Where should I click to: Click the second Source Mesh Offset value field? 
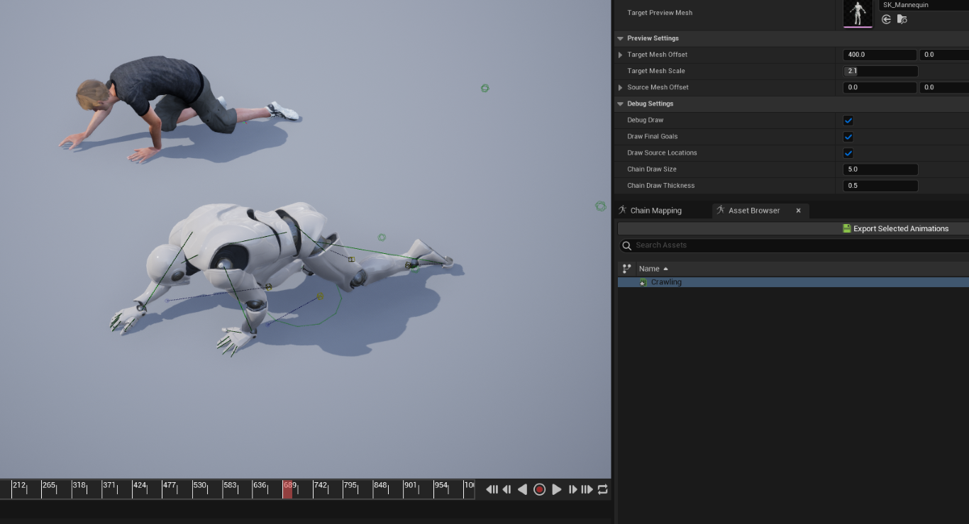pos(944,87)
